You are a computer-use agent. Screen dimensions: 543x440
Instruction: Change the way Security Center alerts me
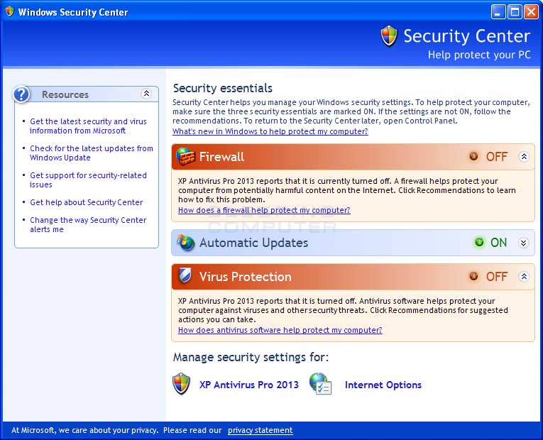[88, 225]
